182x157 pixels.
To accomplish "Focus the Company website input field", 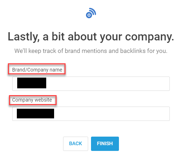I will [x=91, y=114].
